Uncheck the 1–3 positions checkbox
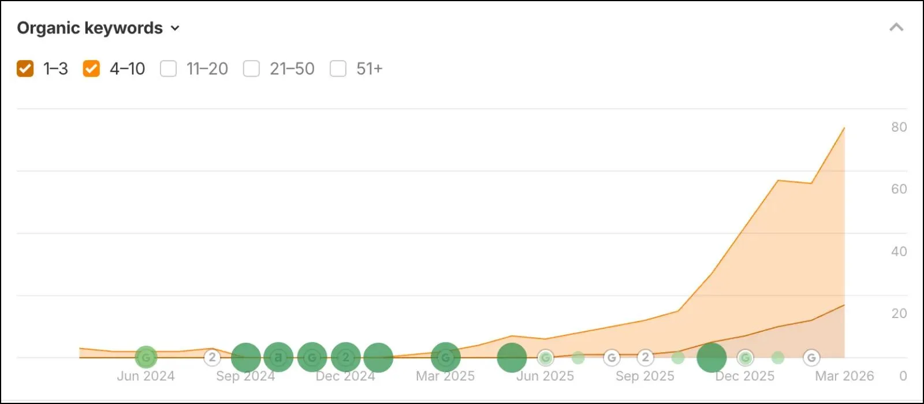Image resolution: width=924 pixels, height=404 pixels. click(25, 69)
